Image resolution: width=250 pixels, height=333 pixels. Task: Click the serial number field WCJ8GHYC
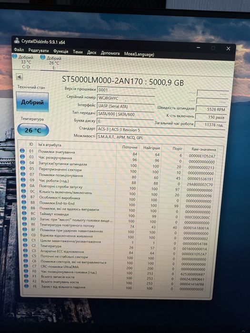point(126,98)
